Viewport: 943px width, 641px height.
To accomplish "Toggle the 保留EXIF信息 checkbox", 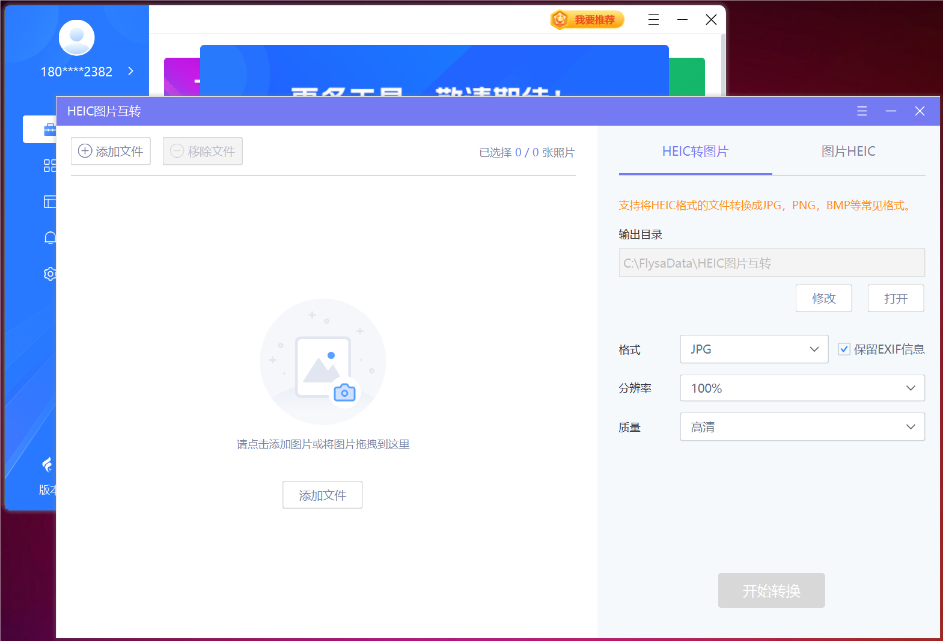I will (844, 349).
